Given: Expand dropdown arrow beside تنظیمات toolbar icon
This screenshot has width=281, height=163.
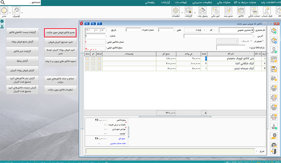Looking at the screenshot, I should (x=182, y=13).
